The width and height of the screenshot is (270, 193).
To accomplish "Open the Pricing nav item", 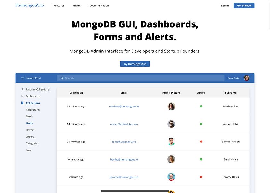I will click(x=77, y=5).
